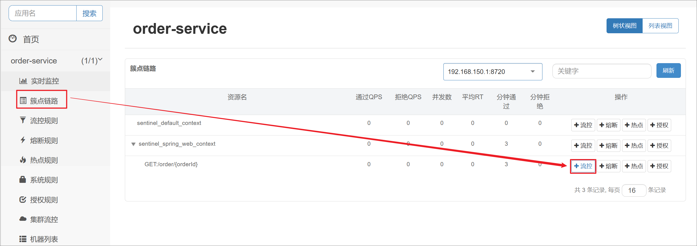
Task: Click the 资源名 column header
Action: pos(237,97)
